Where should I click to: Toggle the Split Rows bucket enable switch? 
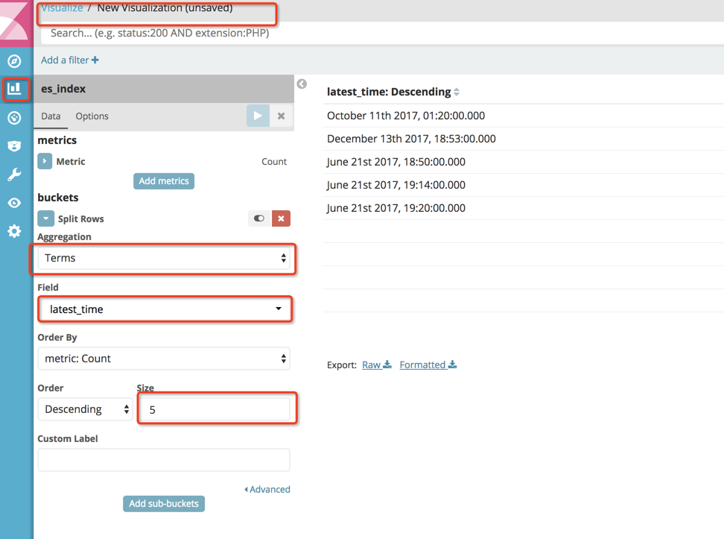(x=258, y=218)
